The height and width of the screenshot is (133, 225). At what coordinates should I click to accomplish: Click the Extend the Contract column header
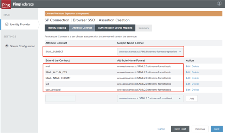click(58, 61)
